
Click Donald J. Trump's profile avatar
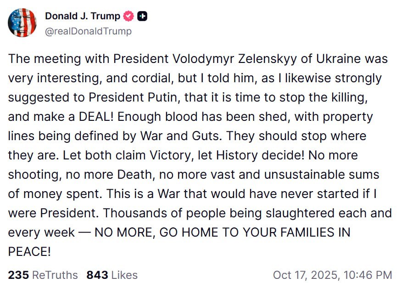tap(22, 23)
